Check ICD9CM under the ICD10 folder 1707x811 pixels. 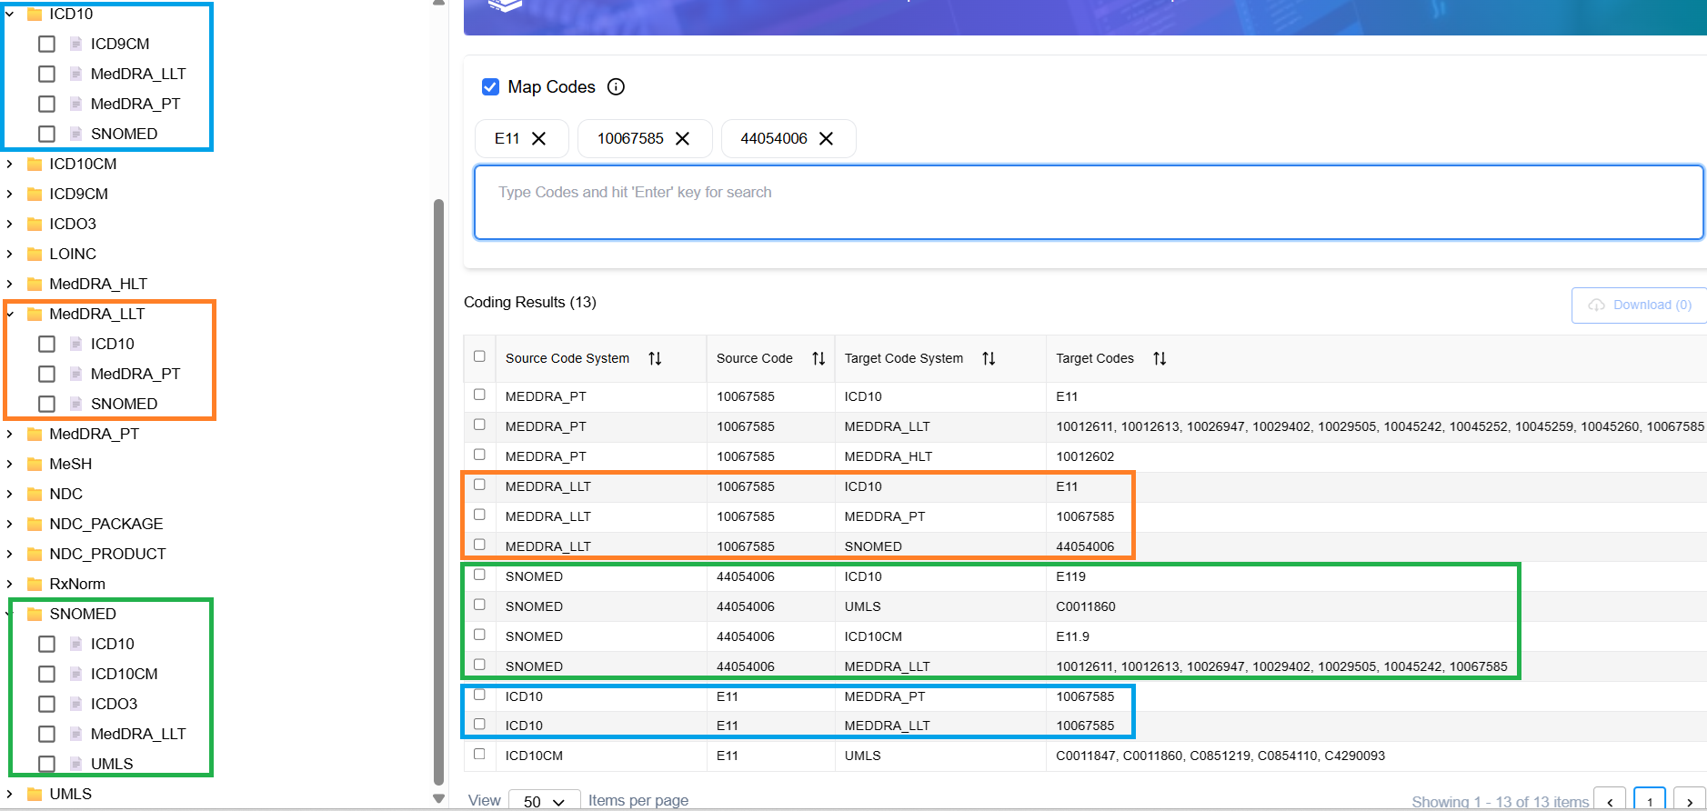pyautogui.click(x=47, y=44)
